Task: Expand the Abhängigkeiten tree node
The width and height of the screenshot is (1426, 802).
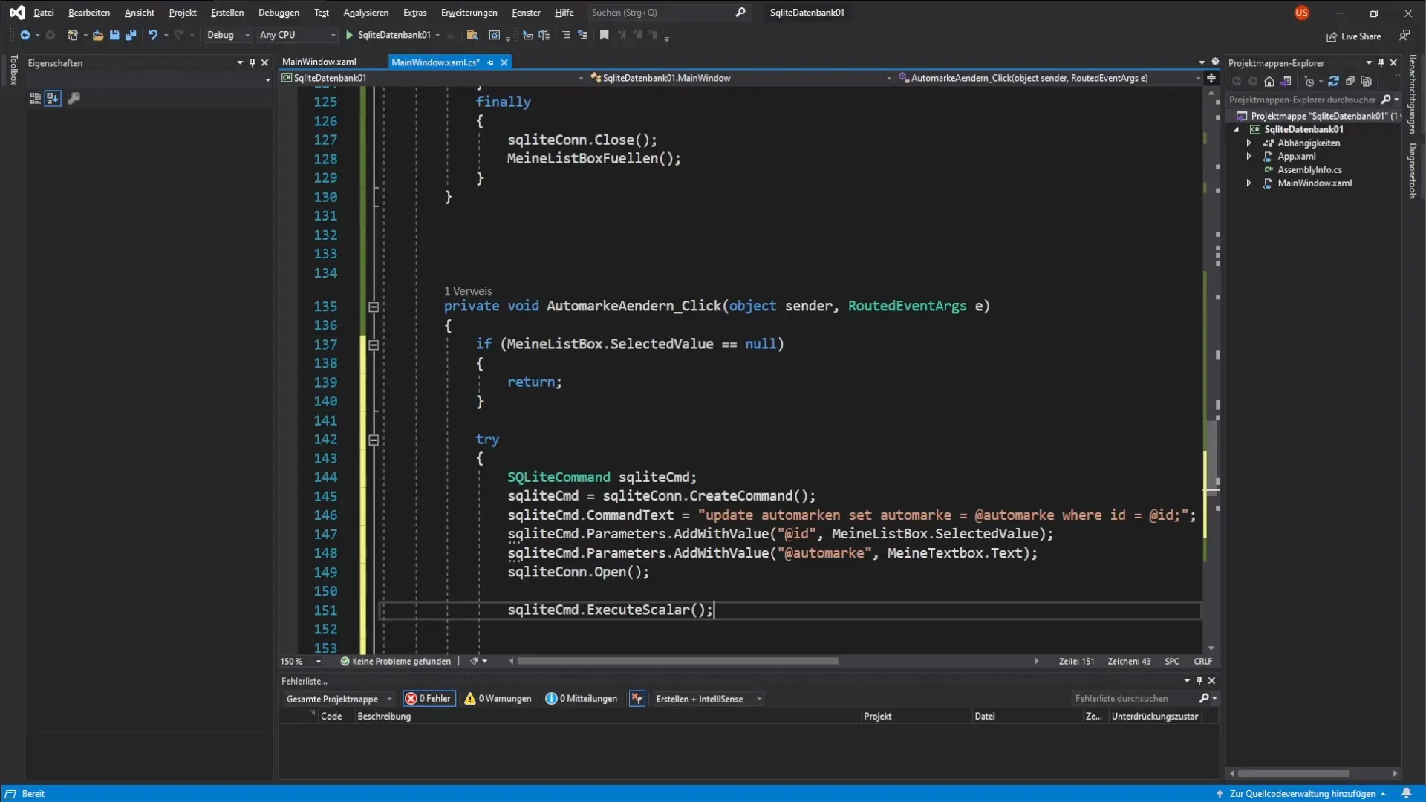Action: pyautogui.click(x=1248, y=143)
